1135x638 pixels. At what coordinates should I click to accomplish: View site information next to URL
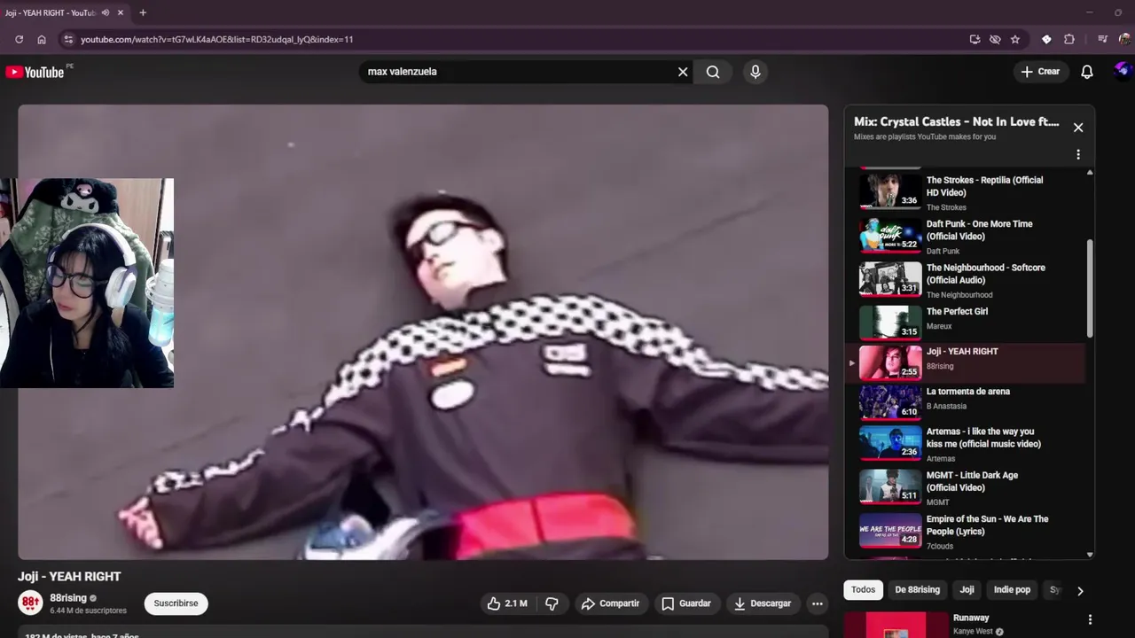pos(68,39)
